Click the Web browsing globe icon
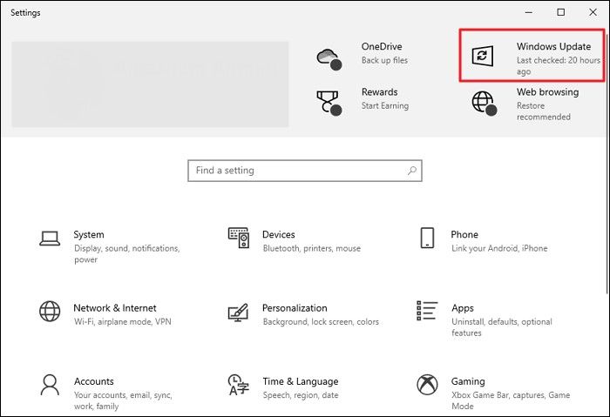 click(x=483, y=102)
